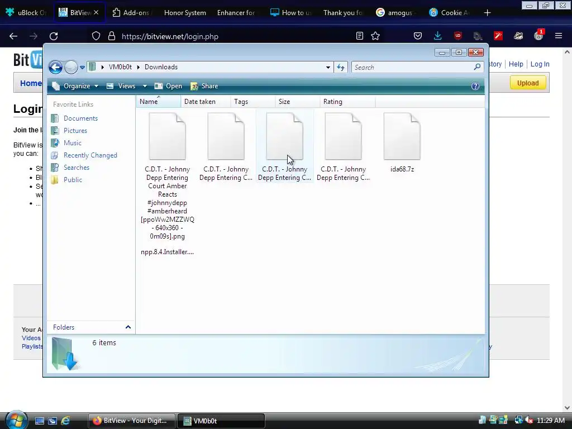Sort by the Date taken column
The width and height of the screenshot is (572, 429).
click(x=206, y=102)
